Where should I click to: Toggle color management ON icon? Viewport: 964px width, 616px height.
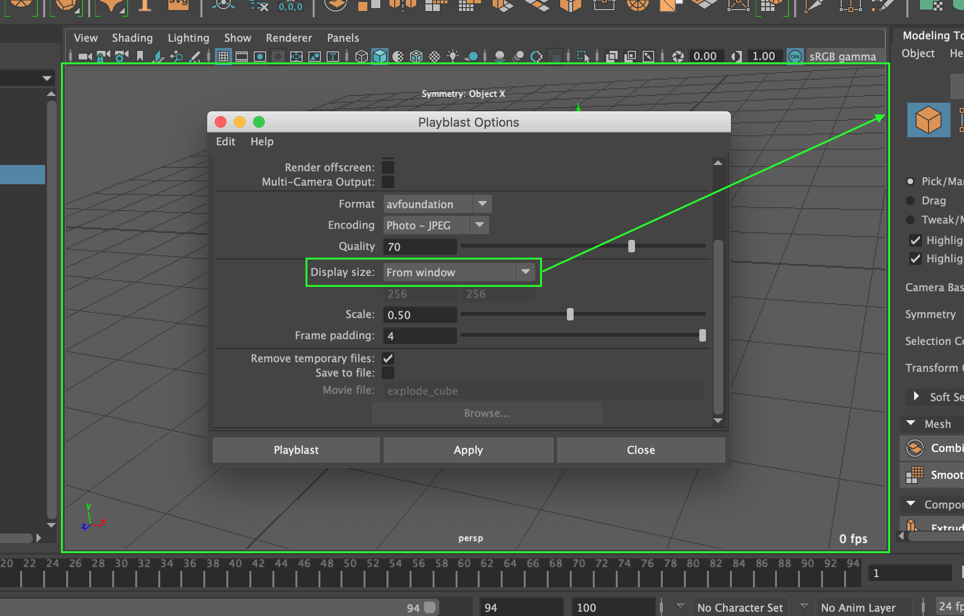795,57
